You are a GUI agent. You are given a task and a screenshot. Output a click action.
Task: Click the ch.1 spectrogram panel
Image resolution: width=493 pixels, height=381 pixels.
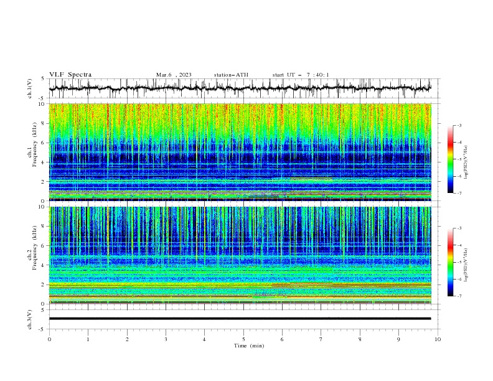pos(240,152)
